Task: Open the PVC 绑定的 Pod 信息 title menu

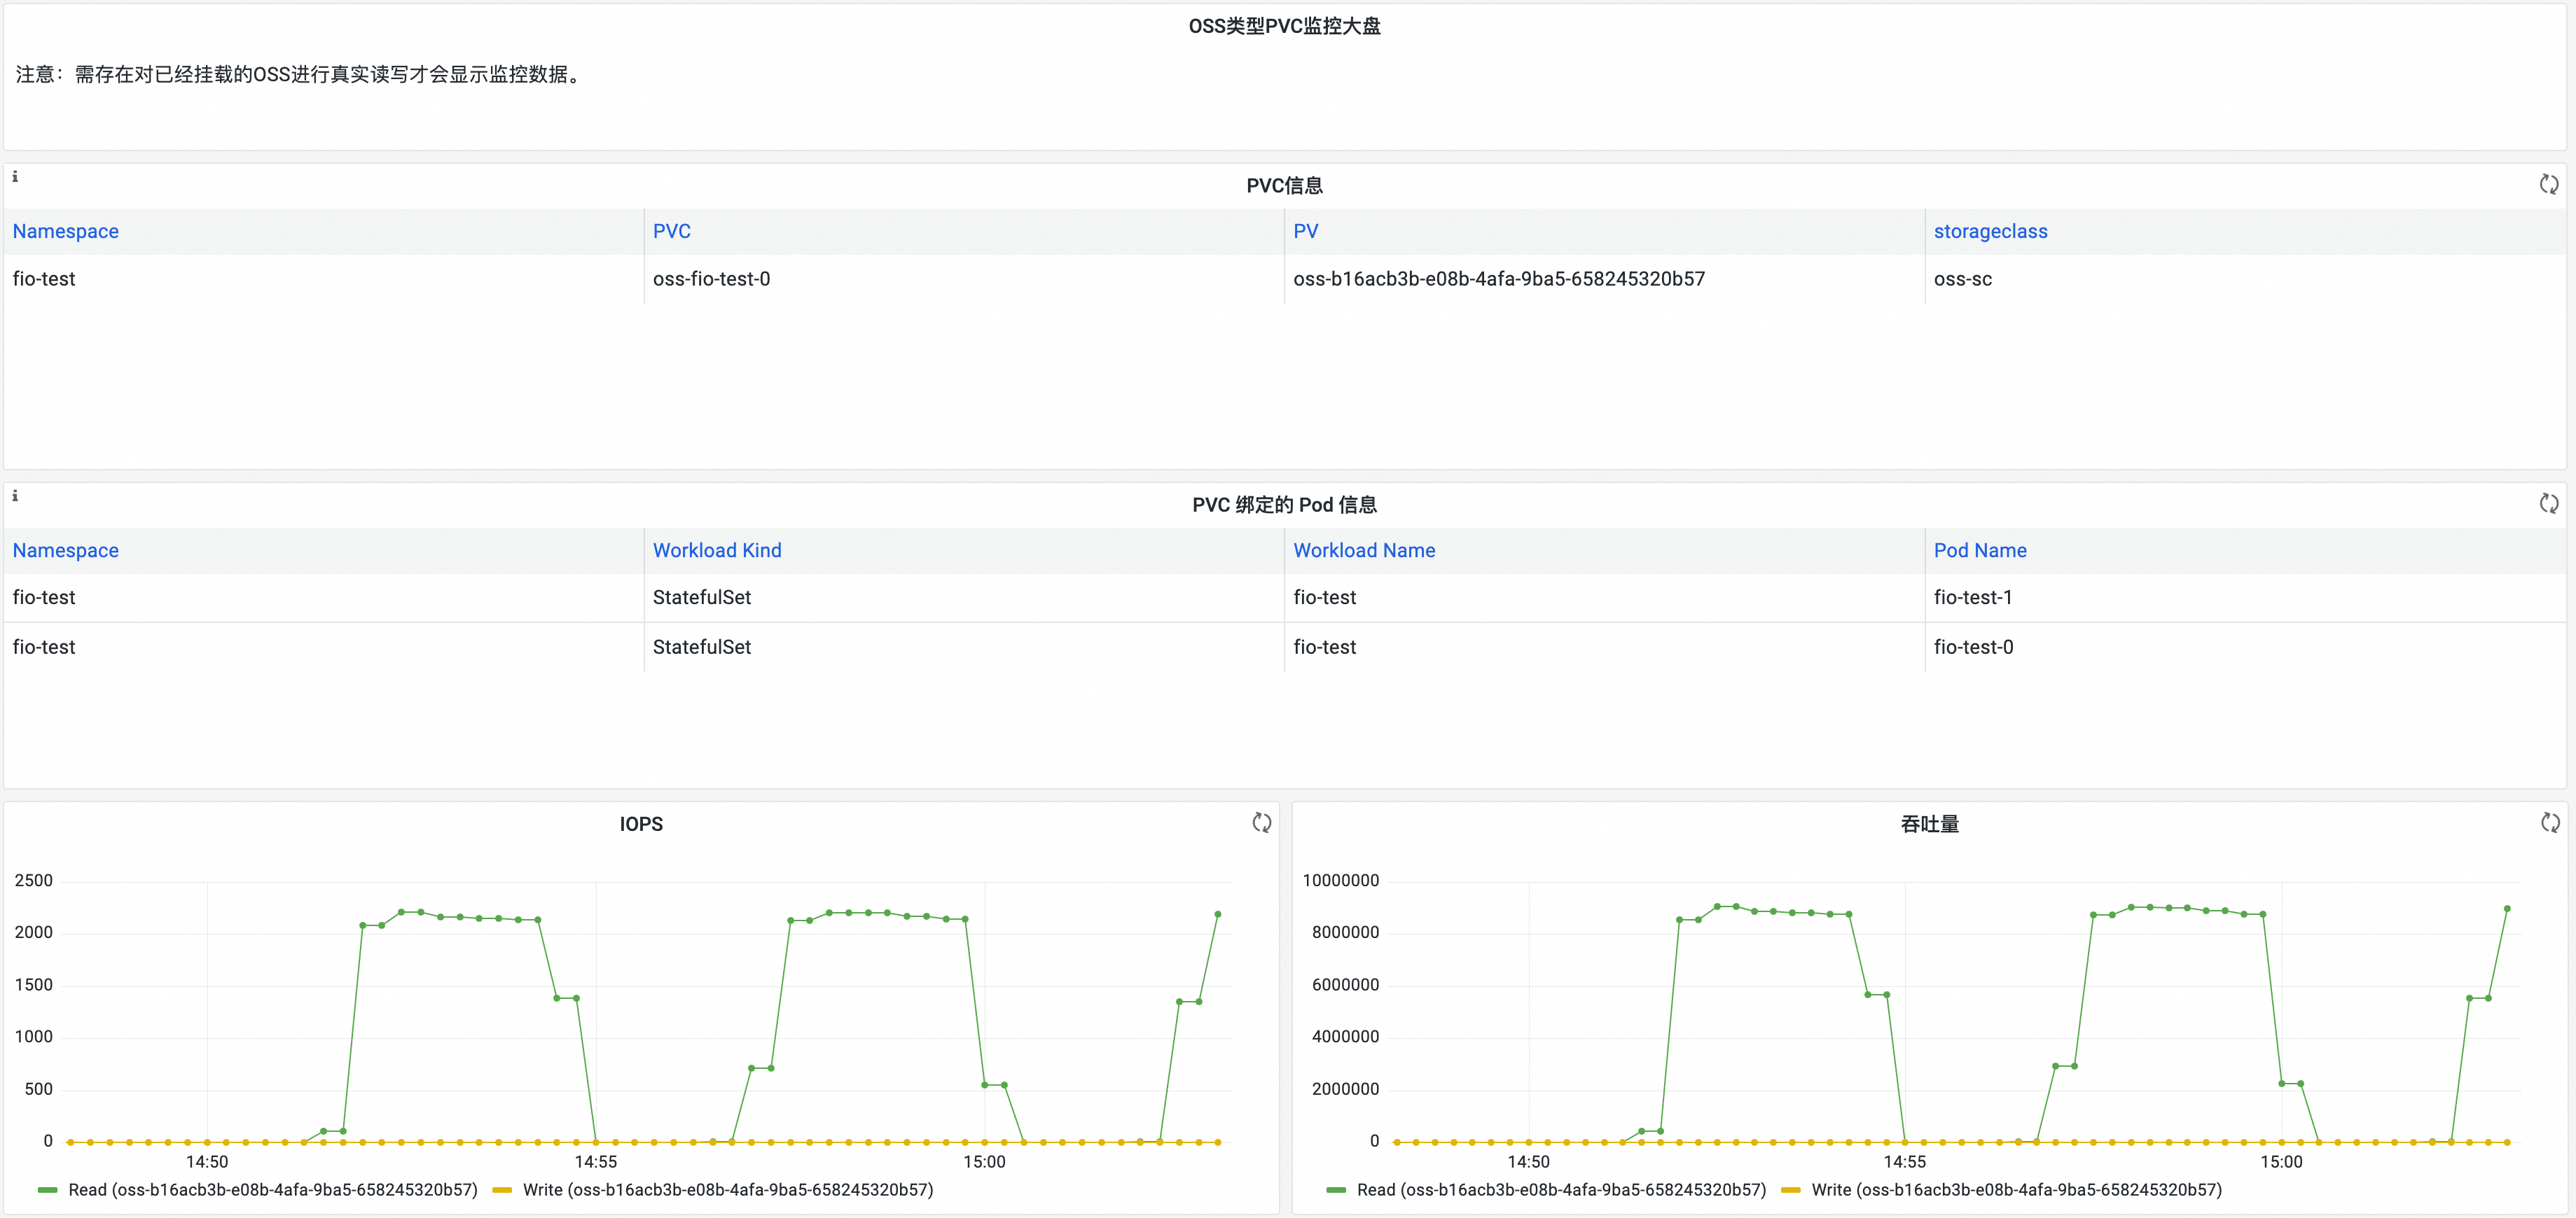Action: pos(1284,505)
